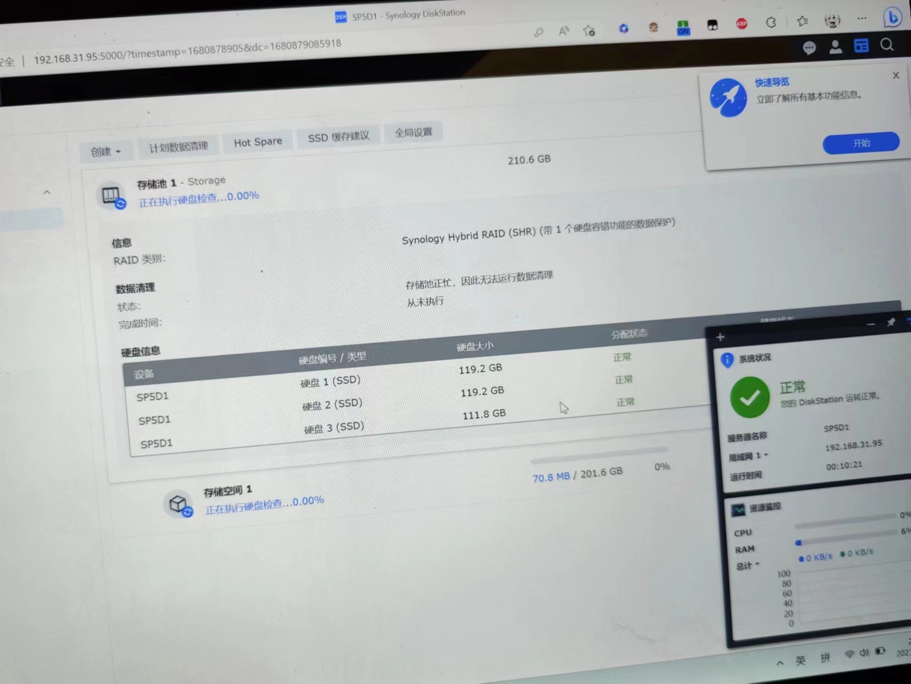Open the Hot Spare settings

(x=258, y=142)
